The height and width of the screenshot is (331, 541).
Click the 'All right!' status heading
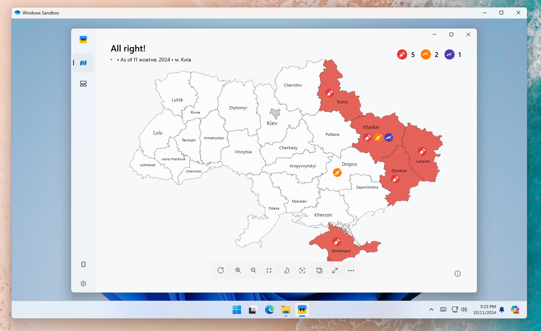pos(128,49)
